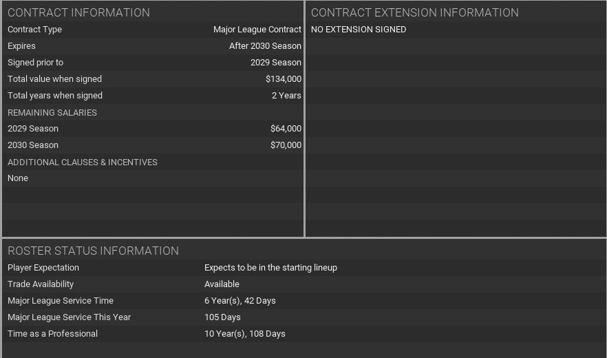The width and height of the screenshot is (607, 358).
Task: Select the 2 Years contract length value
Action: coord(286,96)
